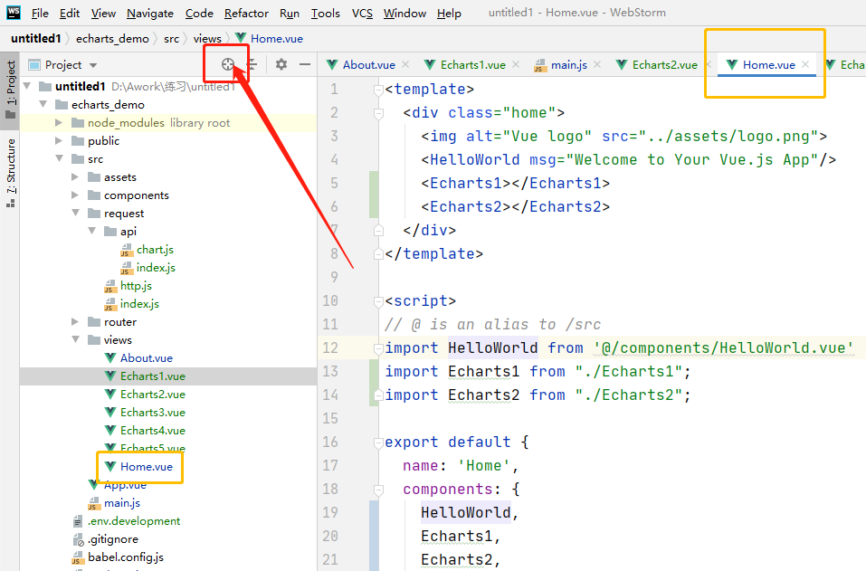Close the Home.vue editor tab
This screenshot has height=571, width=866.
coord(805,64)
